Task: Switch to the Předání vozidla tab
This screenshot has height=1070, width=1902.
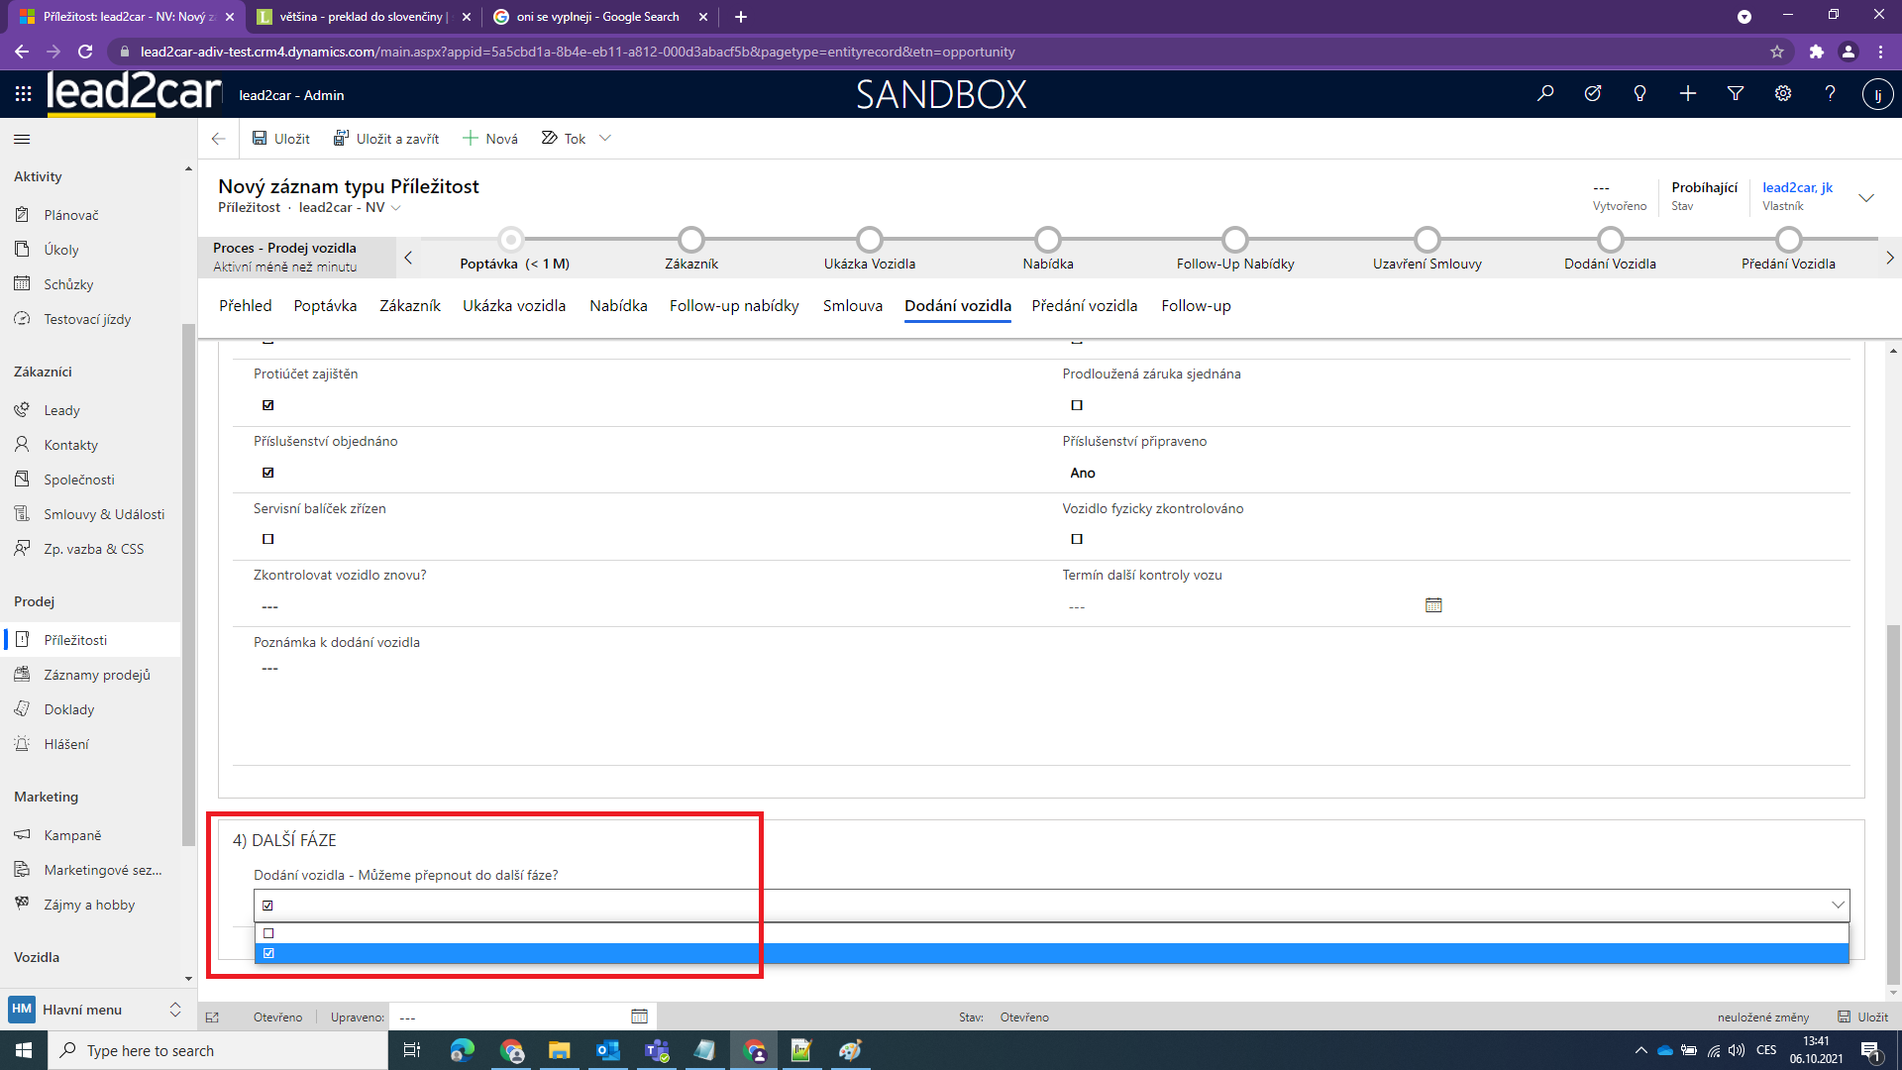Action: (x=1084, y=306)
